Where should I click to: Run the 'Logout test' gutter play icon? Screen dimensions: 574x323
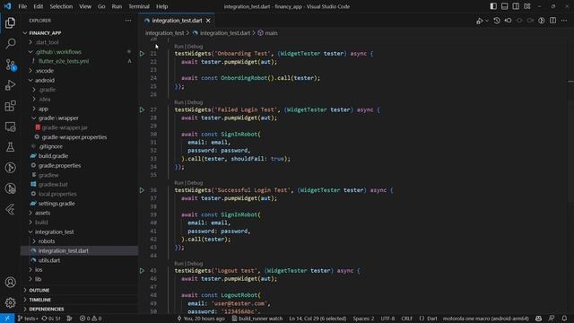(x=142, y=271)
